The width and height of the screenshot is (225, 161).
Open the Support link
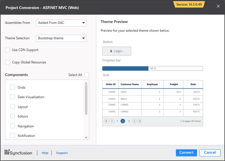tap(62, 153)
